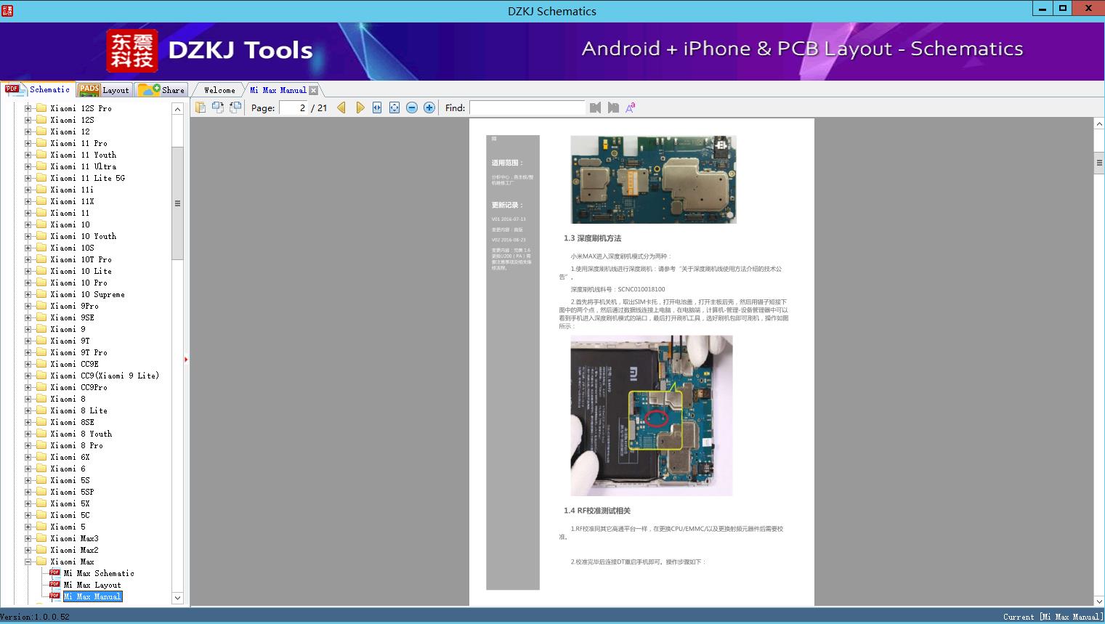1105x624 pixels.
Task: Click the 'Version:1.0.0.52' status text
Action: tap(35, 617)
